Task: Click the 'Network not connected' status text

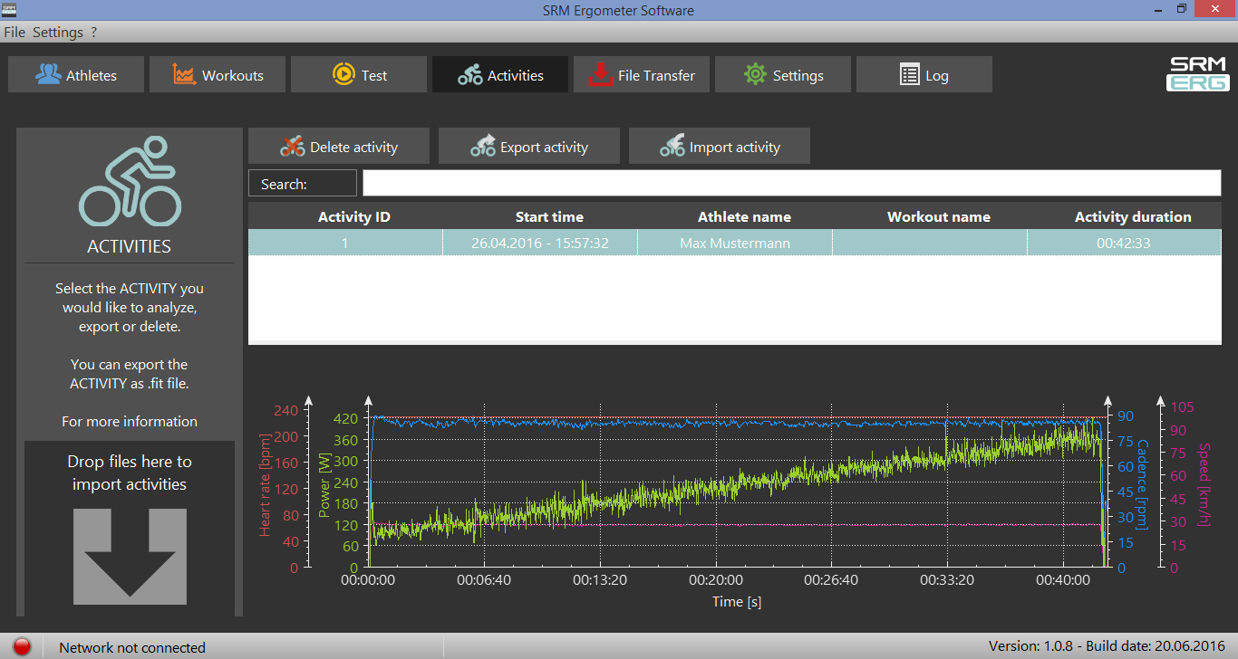Action: (x=132, y=647)
